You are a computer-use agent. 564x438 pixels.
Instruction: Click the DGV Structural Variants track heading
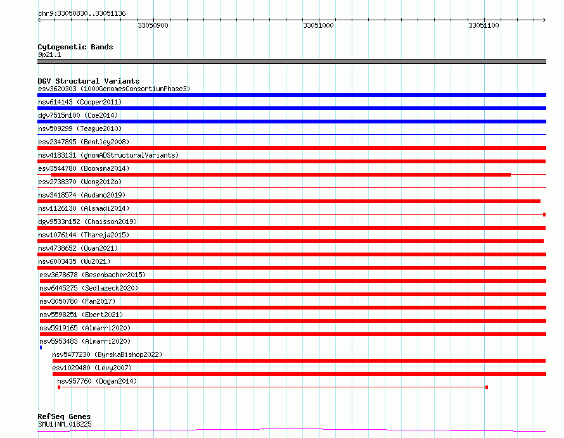[x=89, y=81]
